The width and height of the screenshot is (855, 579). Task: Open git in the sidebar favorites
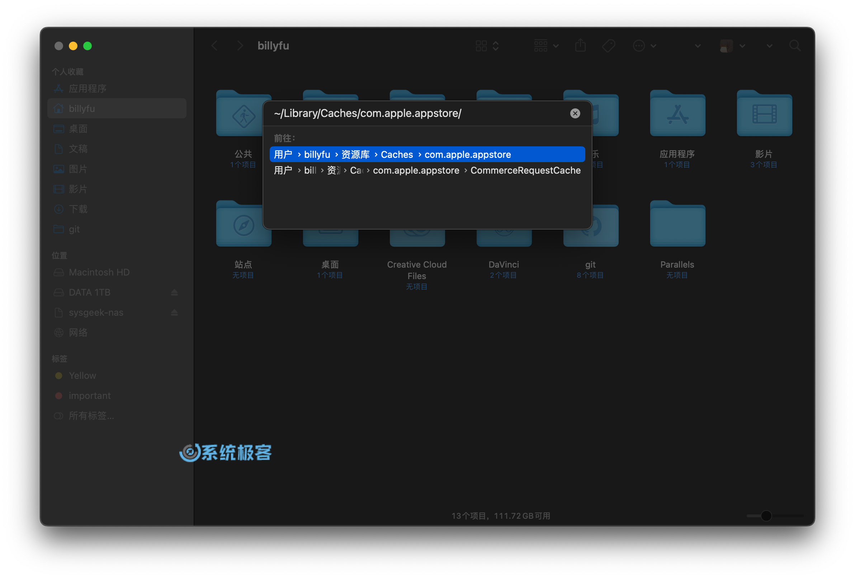click(x=117, y=229)
